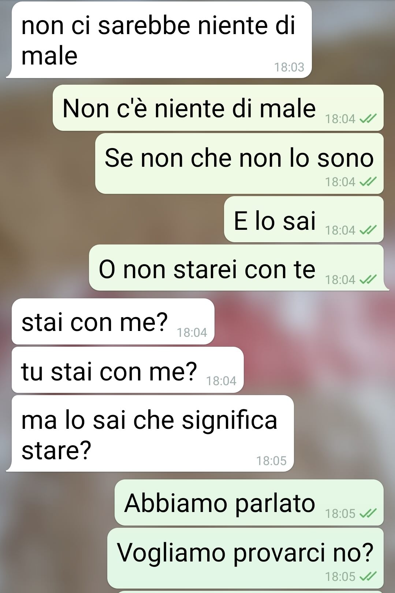Tap the 'O non starei con te' message
395x593 pixels.
tap(239, 268)
